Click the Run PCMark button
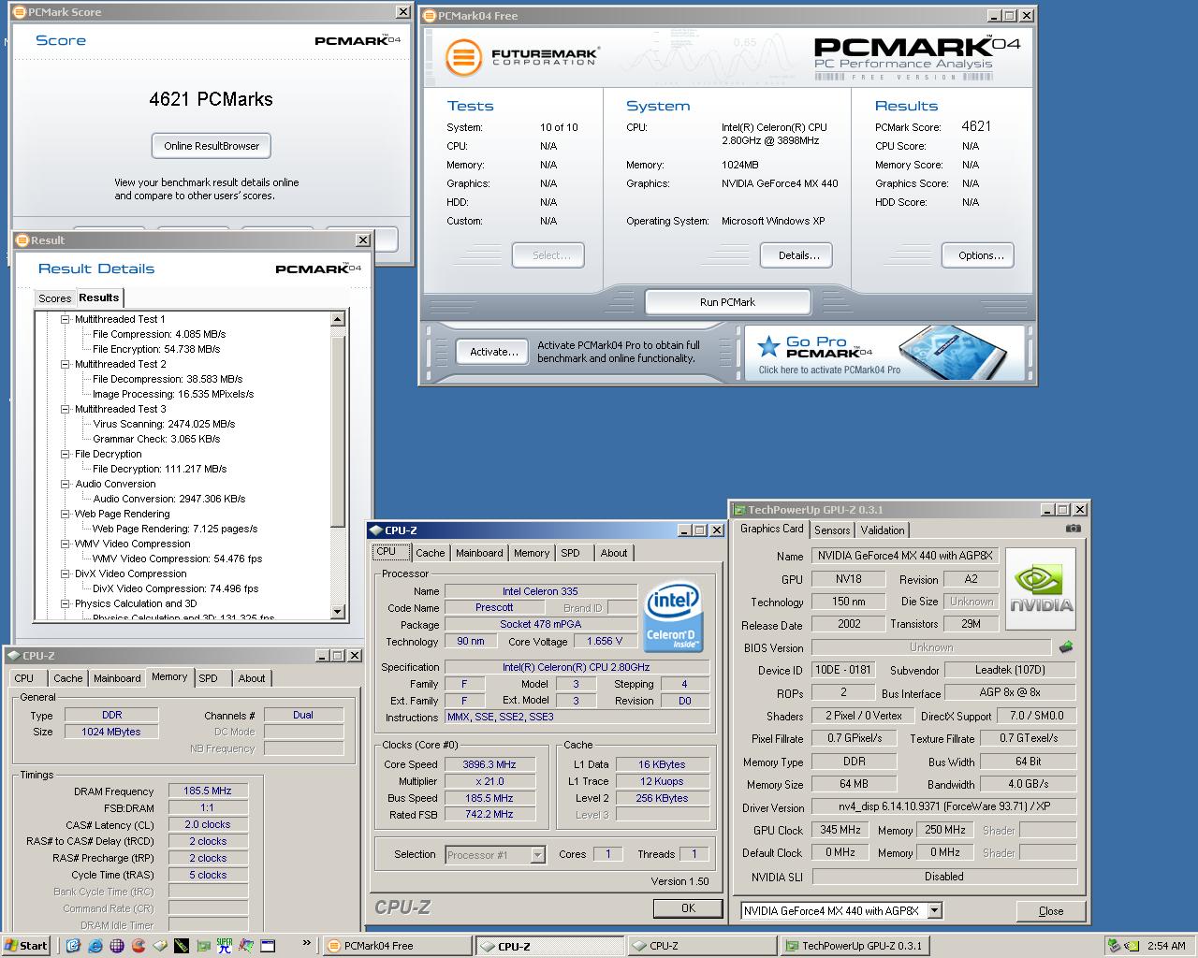 (x=727, y=302)
